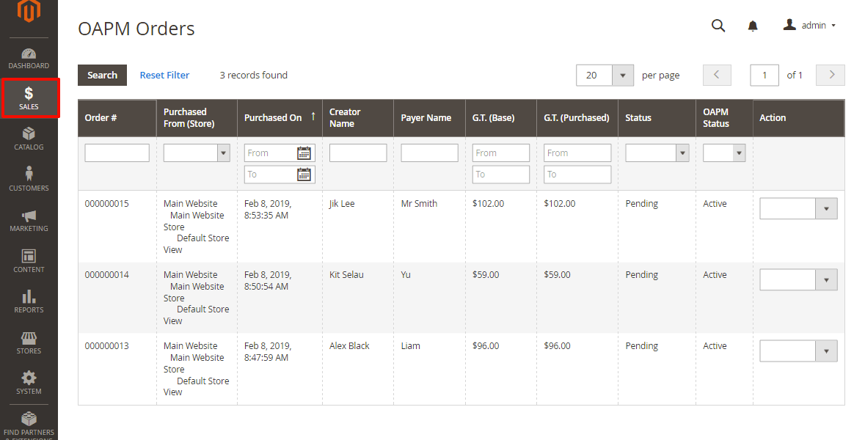Click the search magnifier icon
The height and width of the screenshot is (440, 865).
[718, 26]
